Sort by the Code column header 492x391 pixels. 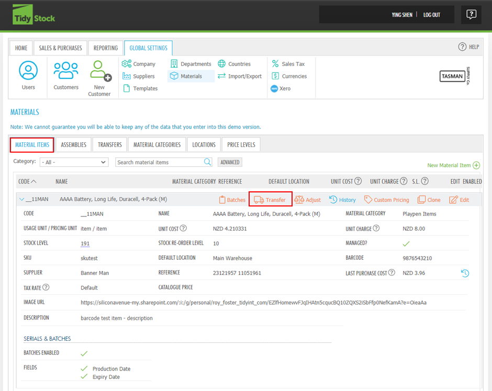(x=27, y=181)
